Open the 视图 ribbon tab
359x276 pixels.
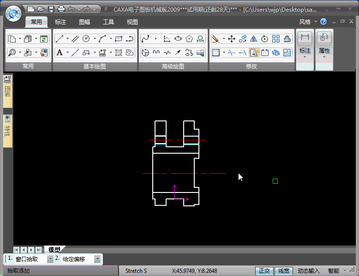pyautogui.click(x=132, y=22)
